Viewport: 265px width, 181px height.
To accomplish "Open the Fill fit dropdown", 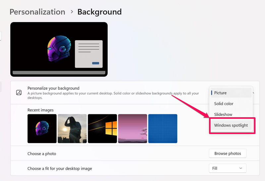I will (228, 168).
